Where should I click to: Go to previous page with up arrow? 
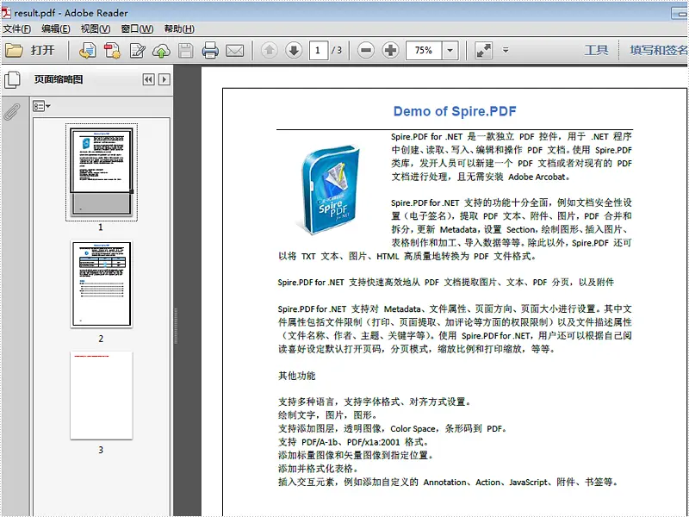pyautogui.click(x=271, y=50)
